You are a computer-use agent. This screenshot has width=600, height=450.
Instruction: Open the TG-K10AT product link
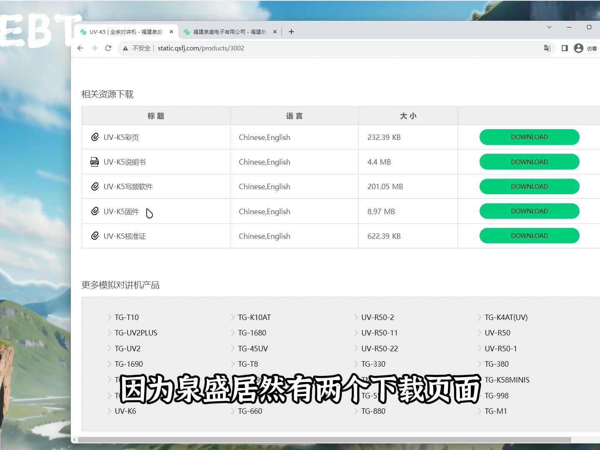[x=254, y=317]
